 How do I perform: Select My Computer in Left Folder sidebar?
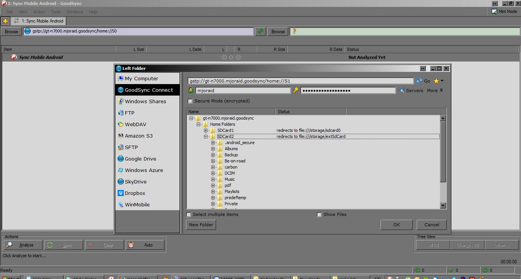(x=147, y=78)
